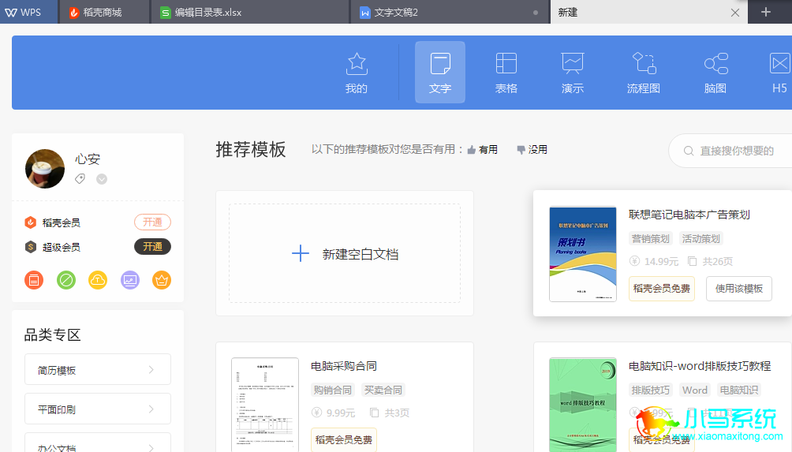Click 稻壳会员免费 on 电脑采购合同 card
The image size is (792, 452).
tap(343, 439)
